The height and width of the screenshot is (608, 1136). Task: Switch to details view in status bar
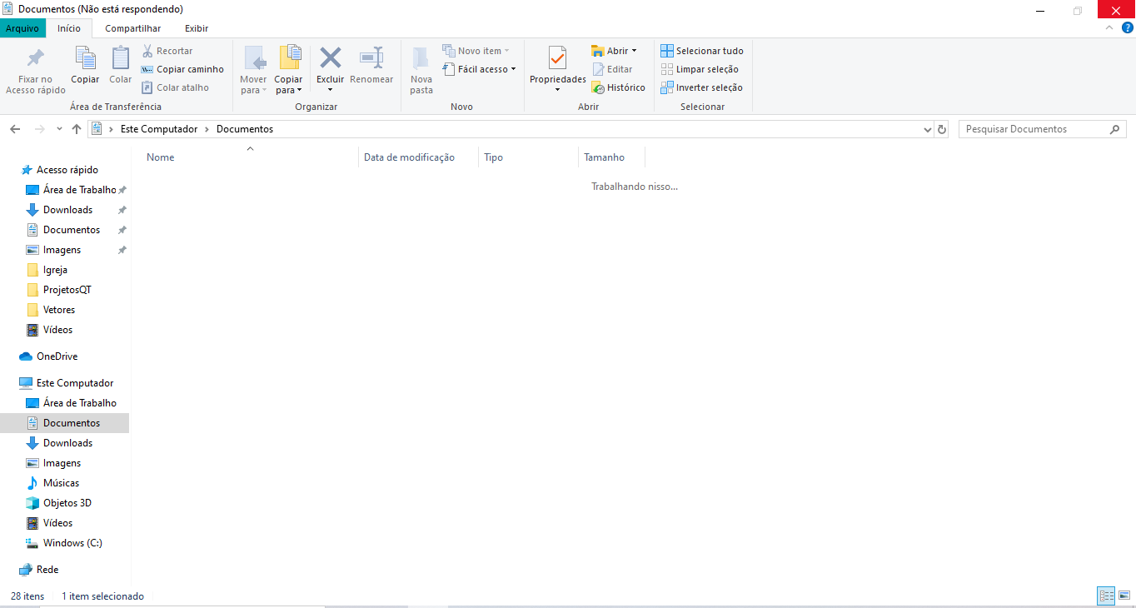point(1107,596)
